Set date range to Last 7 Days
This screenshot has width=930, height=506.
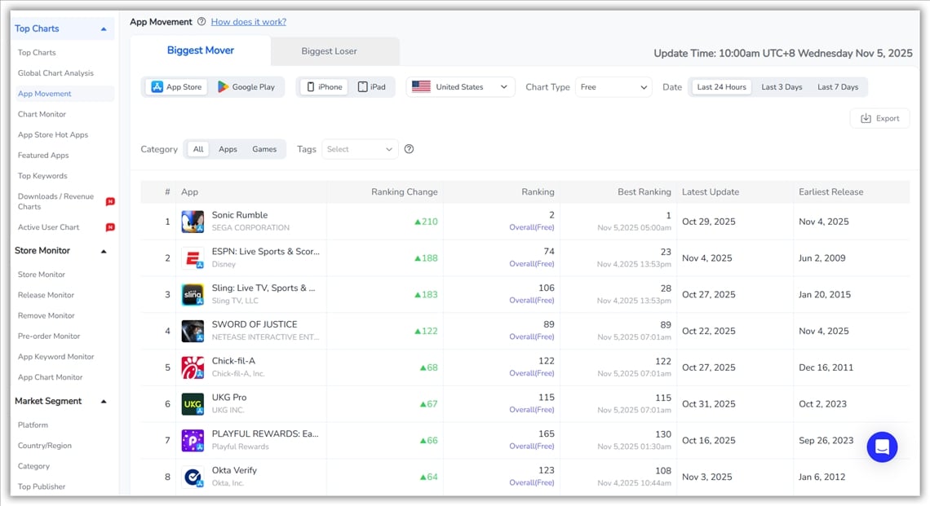pyautogui.click(x=837, y=87)
